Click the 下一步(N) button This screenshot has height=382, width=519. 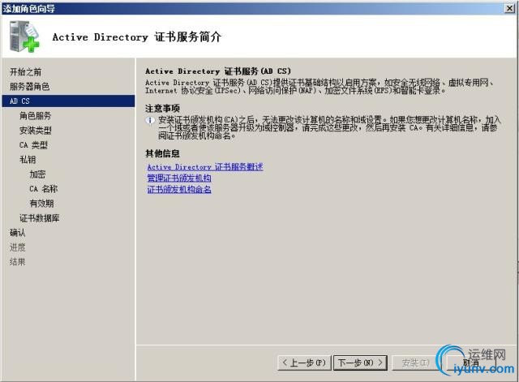(360, 363)
